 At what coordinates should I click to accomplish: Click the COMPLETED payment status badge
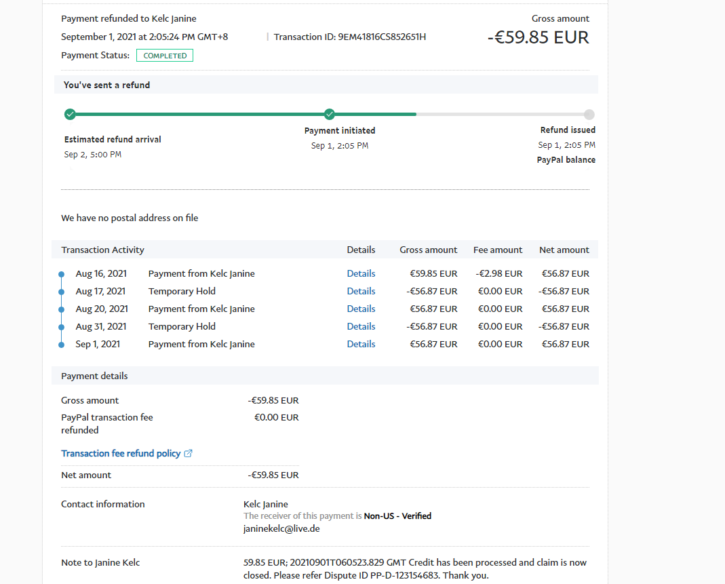pyautogui.click(x=165, y=56)
